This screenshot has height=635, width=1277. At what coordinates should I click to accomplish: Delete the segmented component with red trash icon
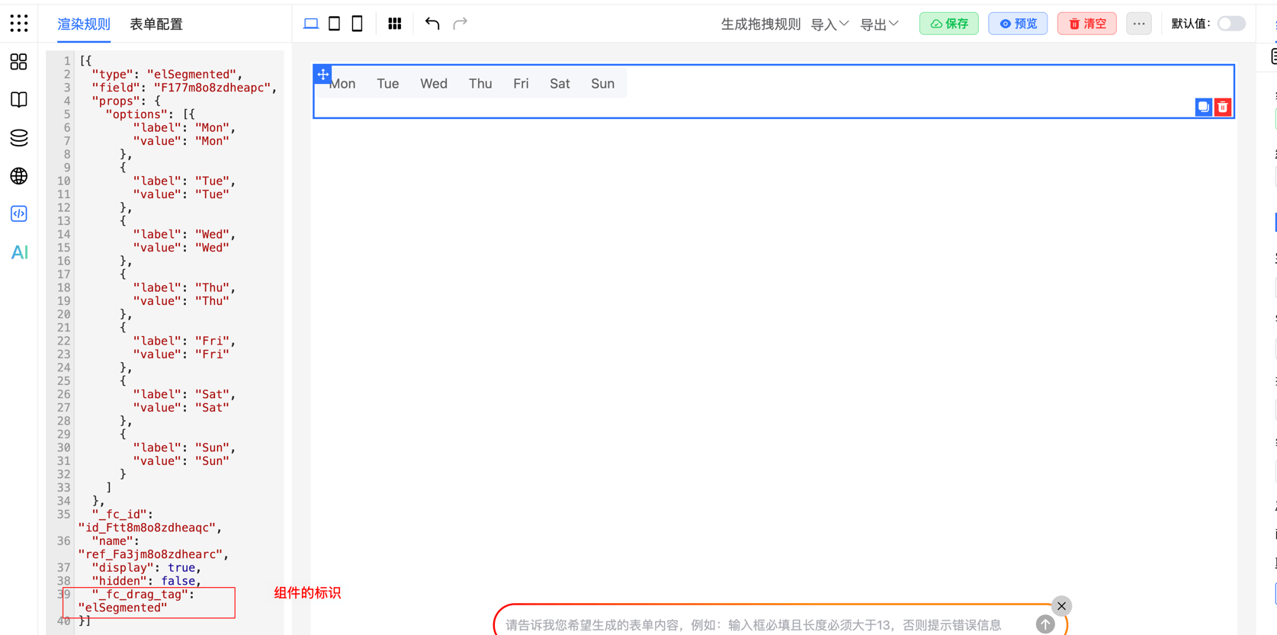(x=1223, y=107)
